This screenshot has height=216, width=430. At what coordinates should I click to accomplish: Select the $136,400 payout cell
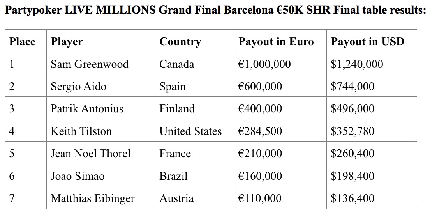click(x=372, y=198)
